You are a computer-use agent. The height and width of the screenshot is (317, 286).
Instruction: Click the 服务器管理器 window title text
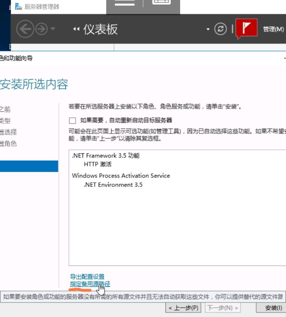pos(42,7)
